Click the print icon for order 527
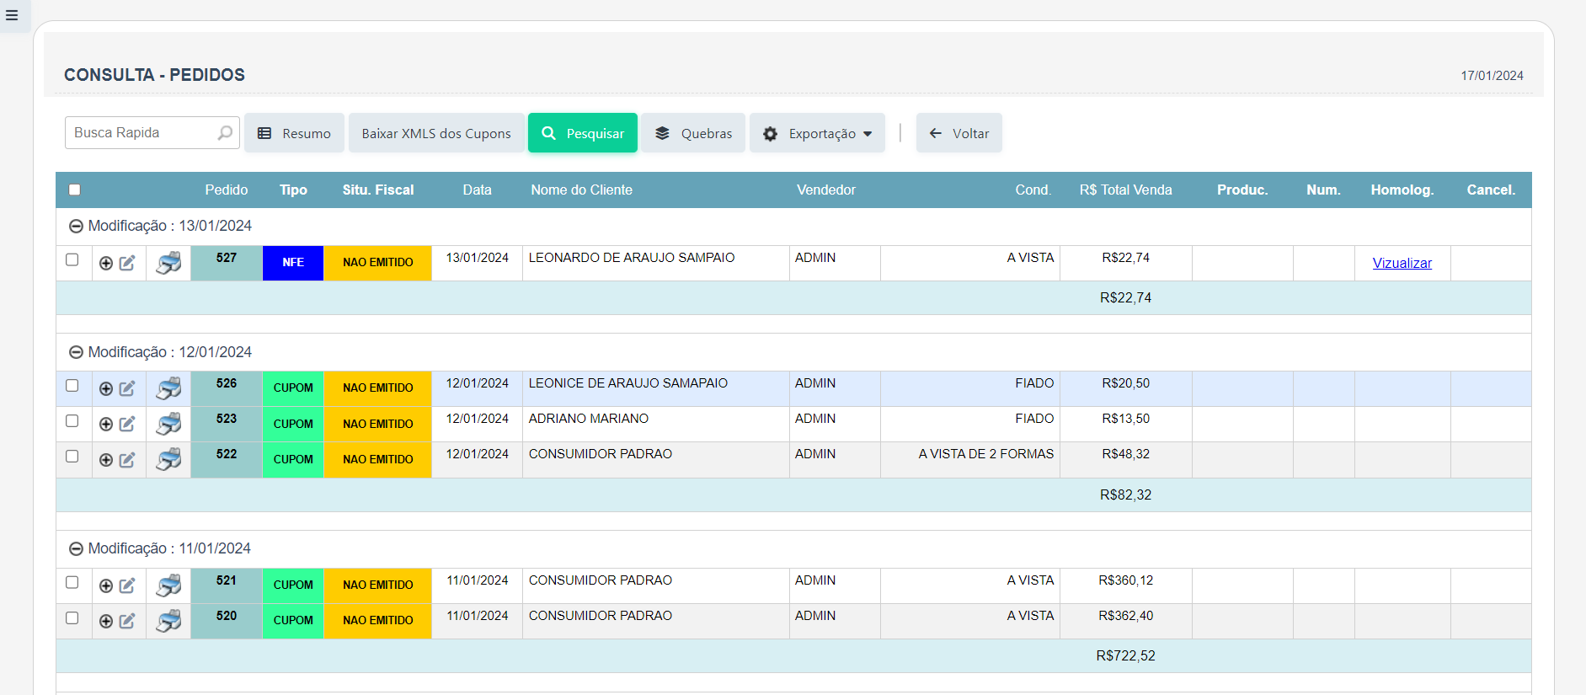This screenshot has width=1586, height=695. (168, 263)
